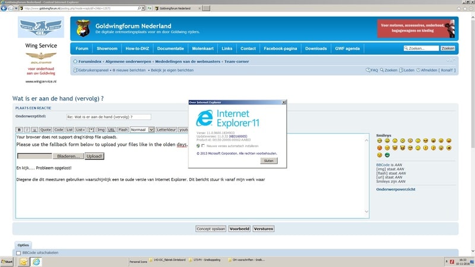This screenshot has height=267, width=475.
Task: Open the Downloads menu item
Action: click(316, 49)
